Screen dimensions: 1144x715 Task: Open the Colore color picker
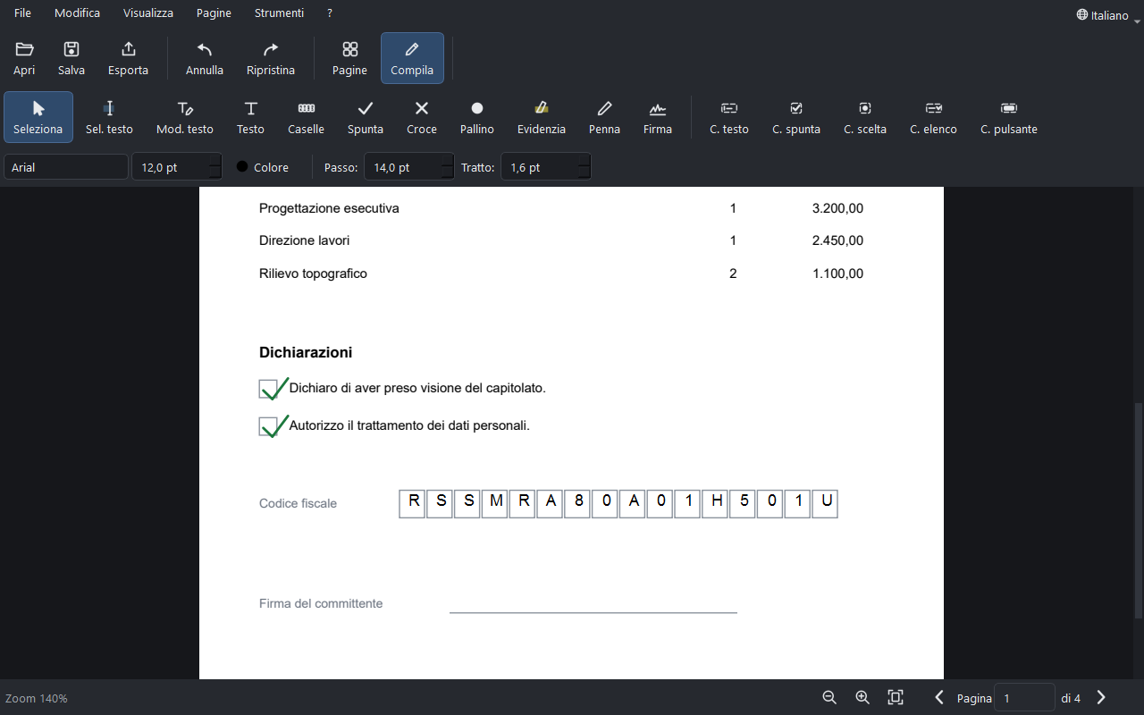coord(263,167)
